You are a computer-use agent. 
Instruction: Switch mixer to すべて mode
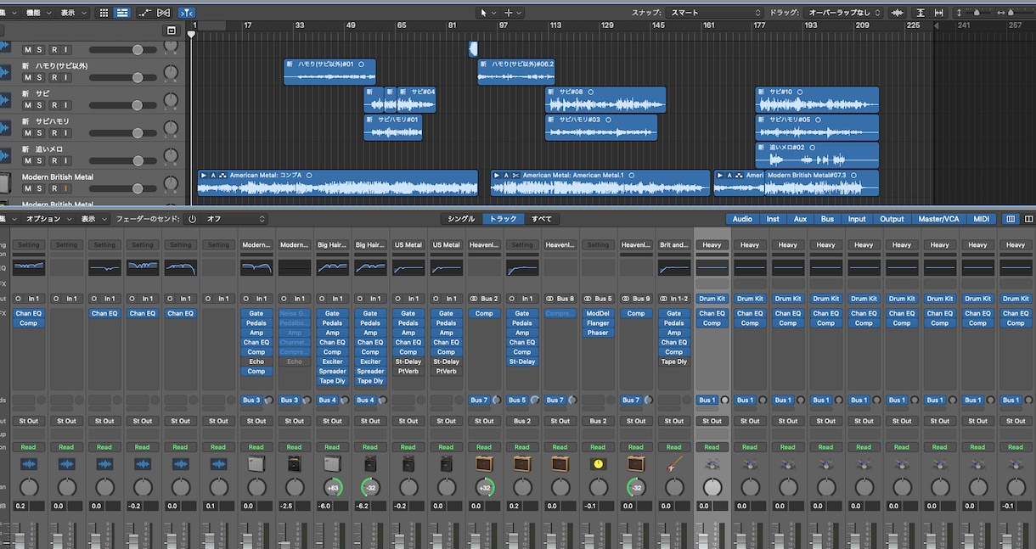tap(542, 219)
